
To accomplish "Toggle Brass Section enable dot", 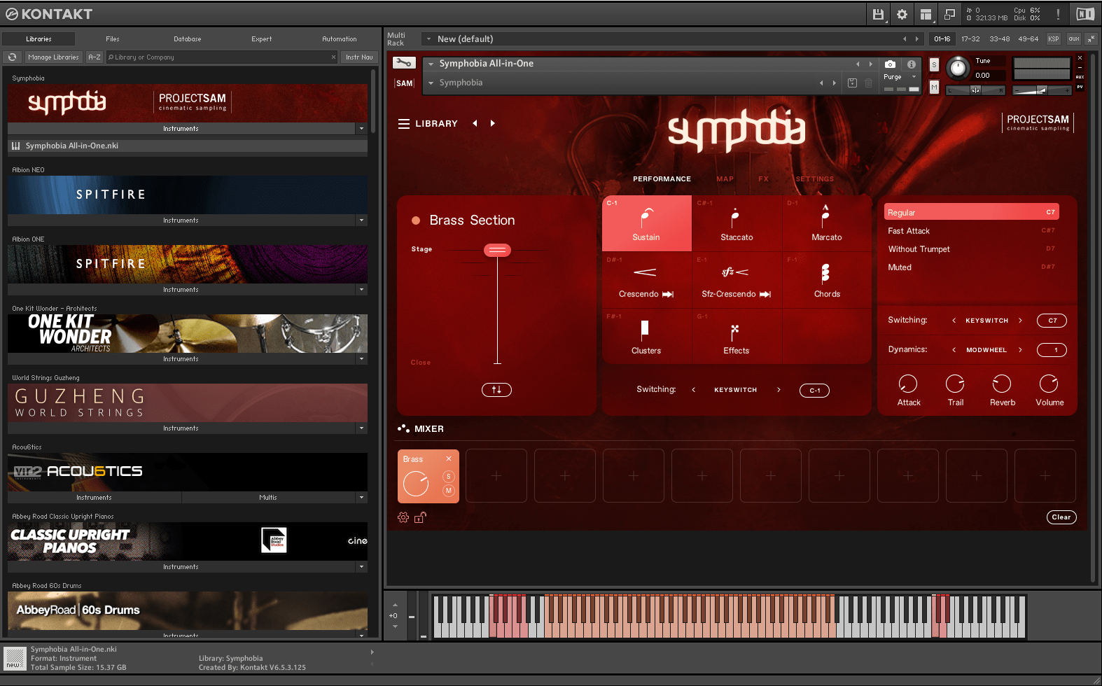I will (x=416, y=220).
